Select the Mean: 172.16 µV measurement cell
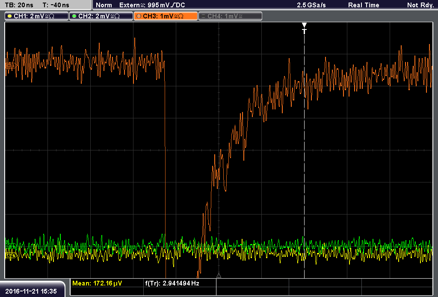The width and height of the screenshot is (438, 297). [x=107, y=283]
